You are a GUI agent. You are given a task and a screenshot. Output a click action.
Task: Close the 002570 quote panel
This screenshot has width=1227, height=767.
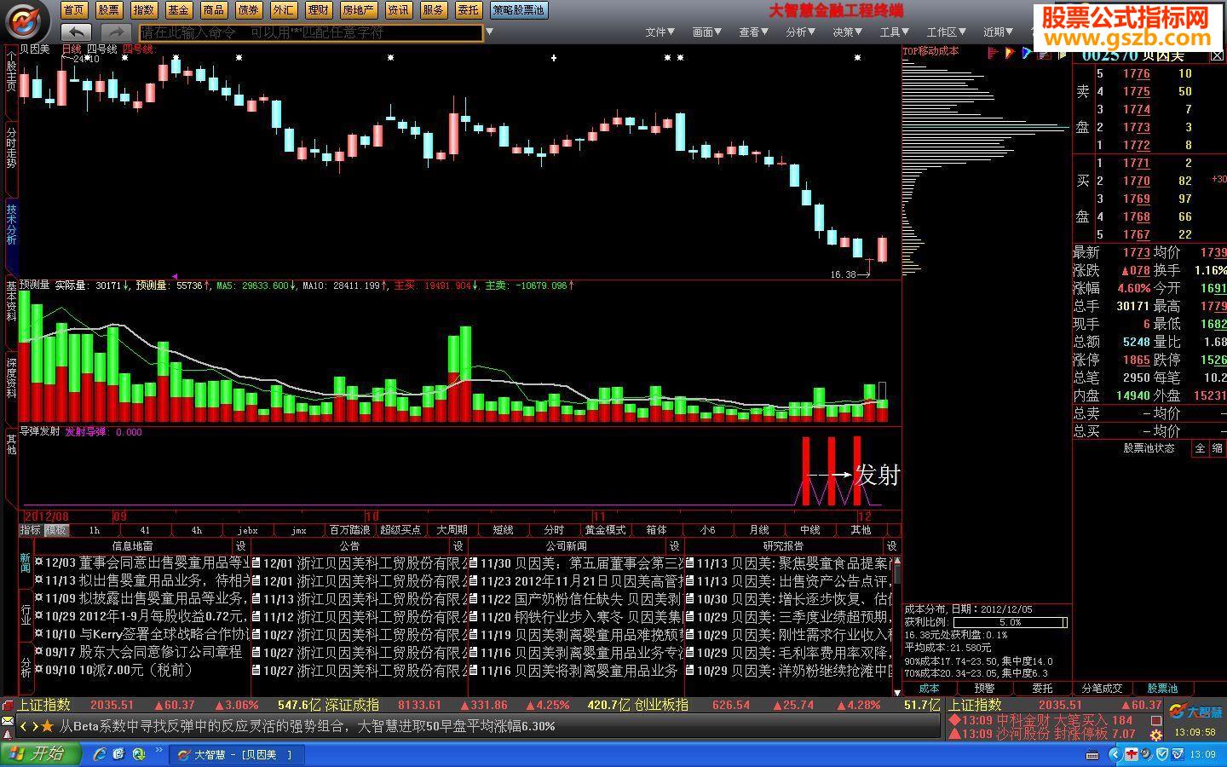1218,55
